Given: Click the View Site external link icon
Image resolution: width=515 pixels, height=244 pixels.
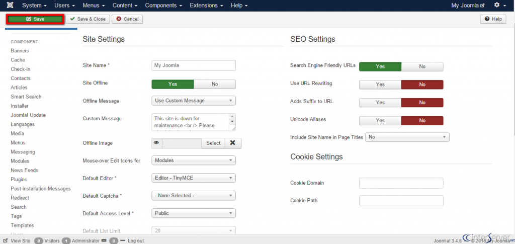Looking at the screenshot, I should 6,240.
